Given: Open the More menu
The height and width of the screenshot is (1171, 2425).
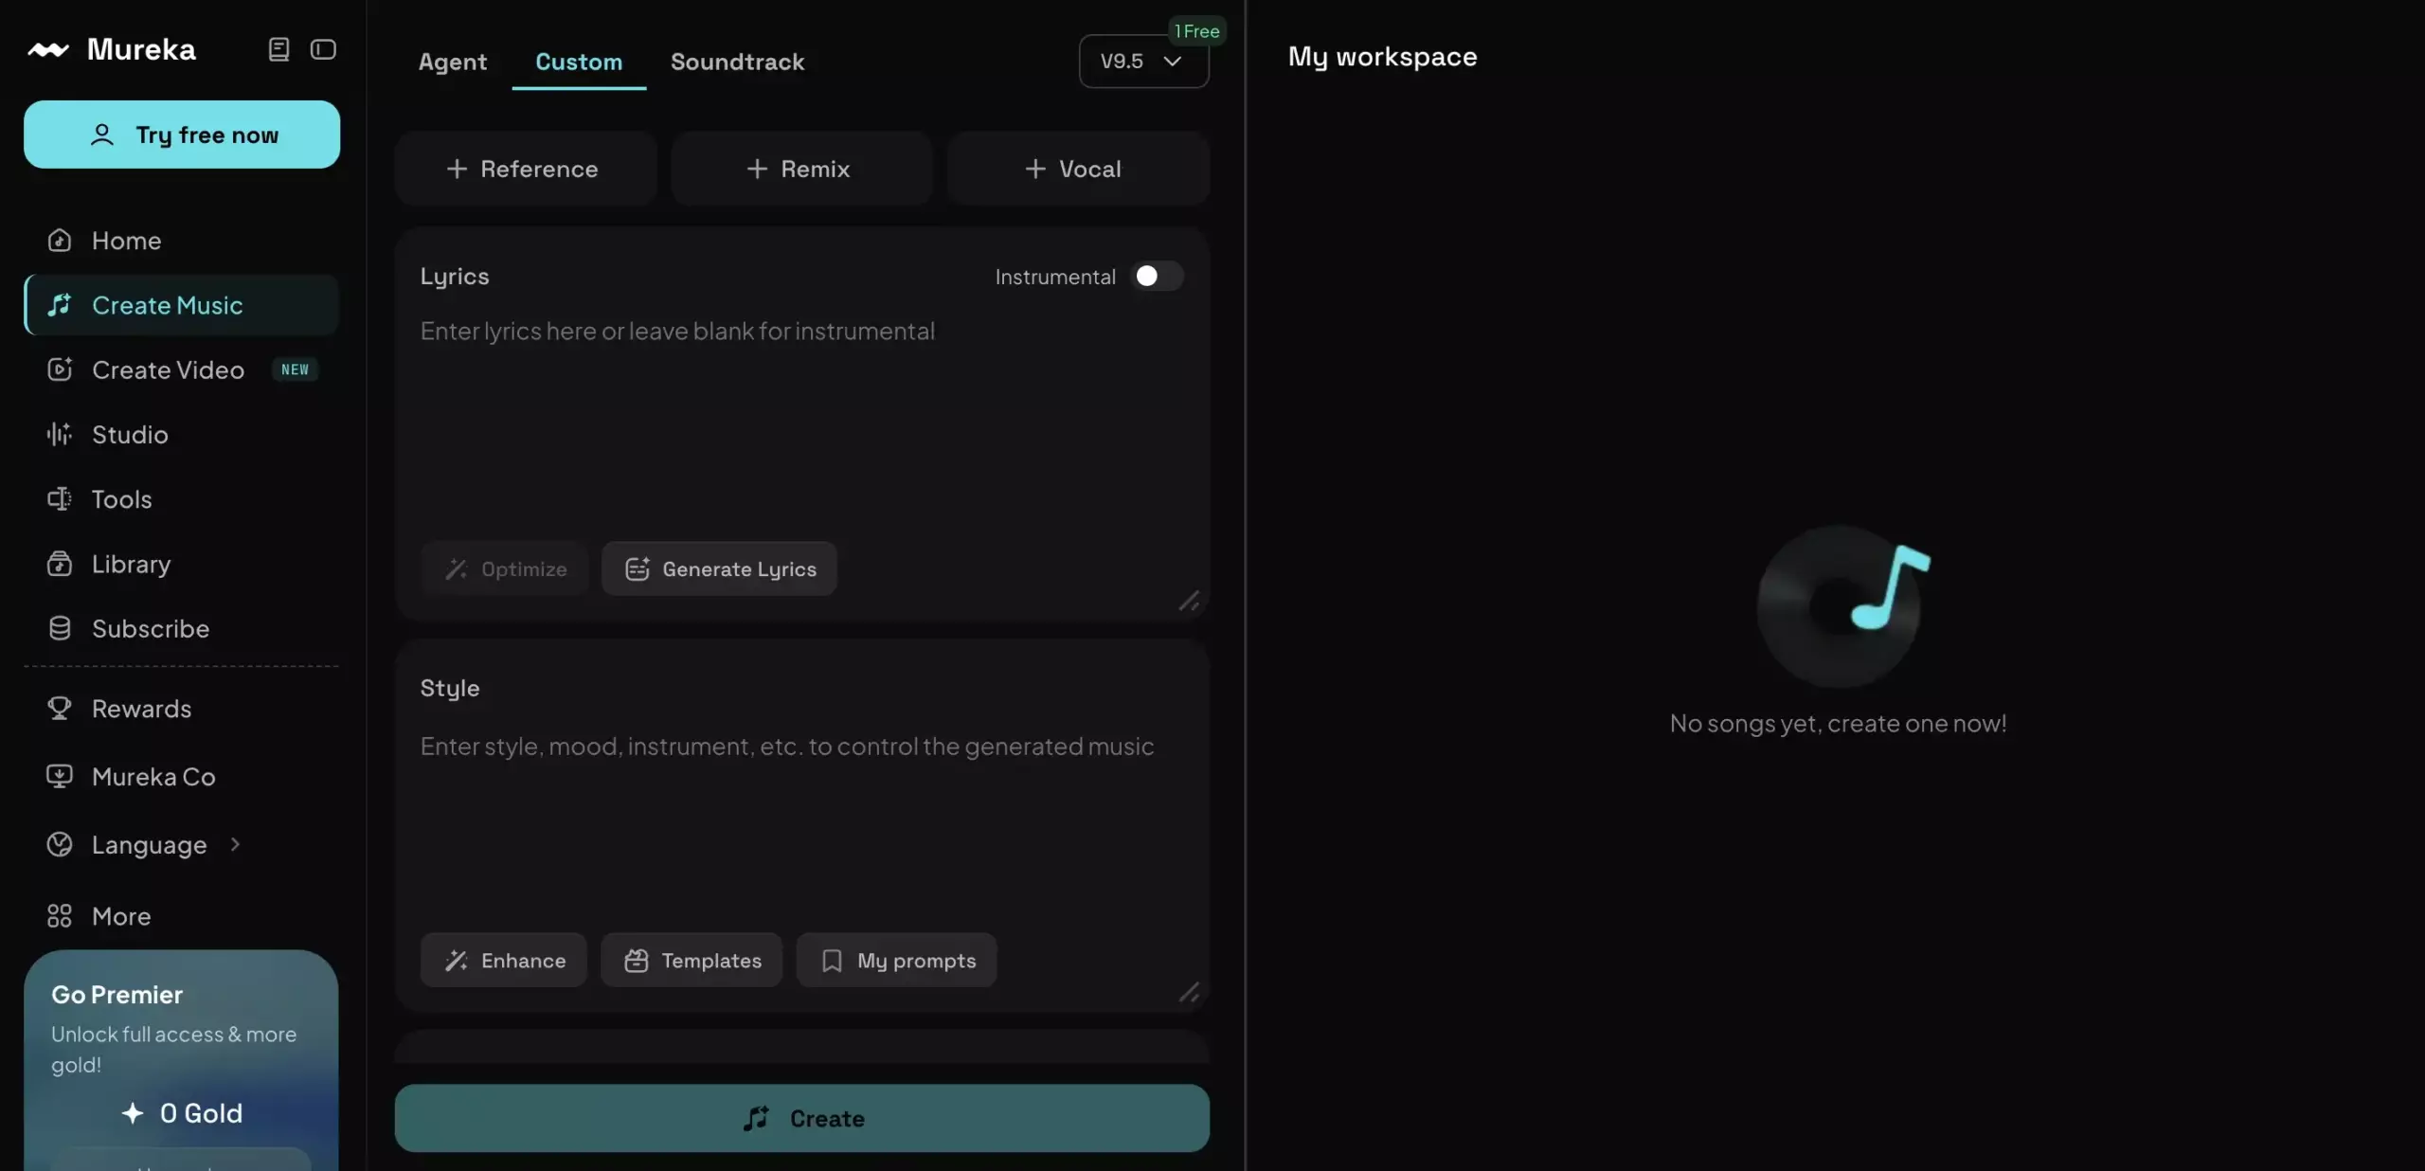Looking at the screenshot, I should click(181, 916).
